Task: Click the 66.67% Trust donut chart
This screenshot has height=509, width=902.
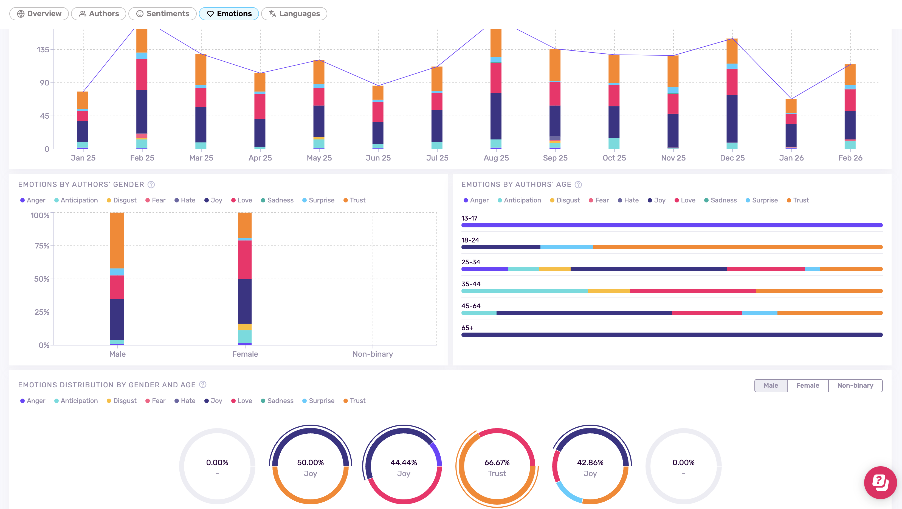Action: click(x=497, y=467)
